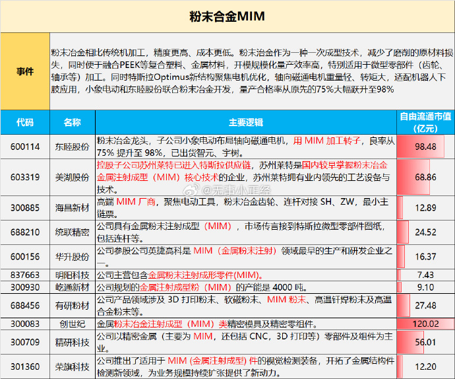Select stock code 600156
This screenshot has width=455, height=379.
(x=25, y=257)
